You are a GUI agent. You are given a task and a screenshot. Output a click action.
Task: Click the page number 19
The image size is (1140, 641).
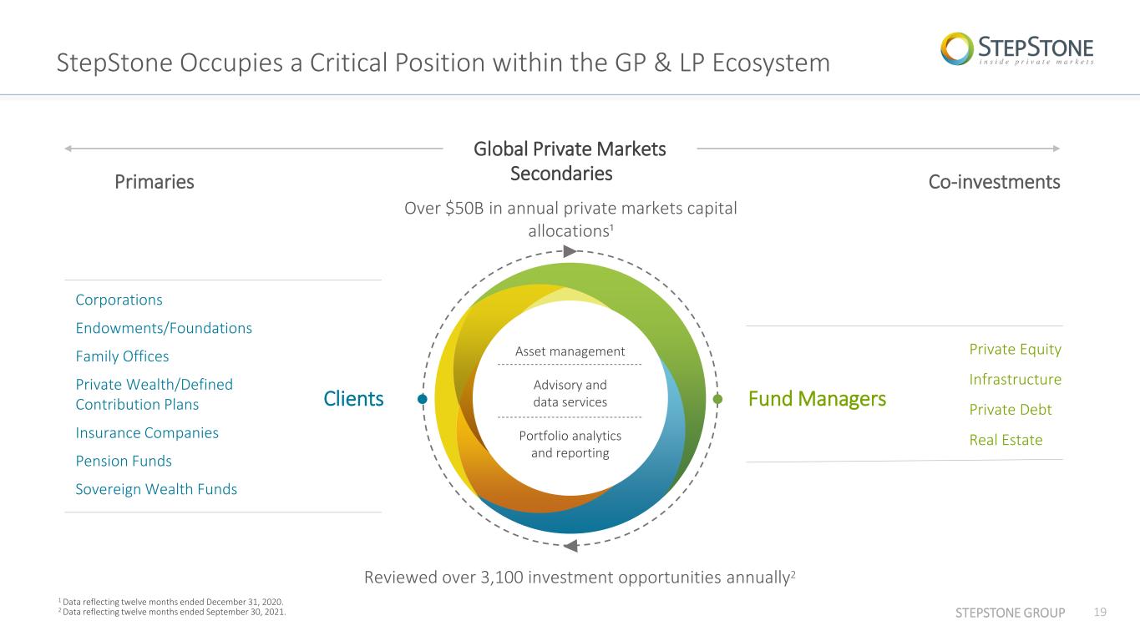click(1100, 613)
